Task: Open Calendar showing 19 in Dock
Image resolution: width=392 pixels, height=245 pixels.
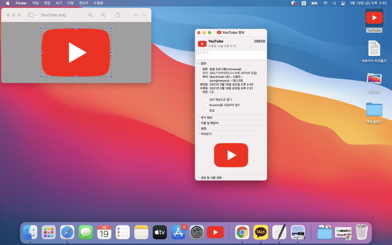Action: point(104,232)
